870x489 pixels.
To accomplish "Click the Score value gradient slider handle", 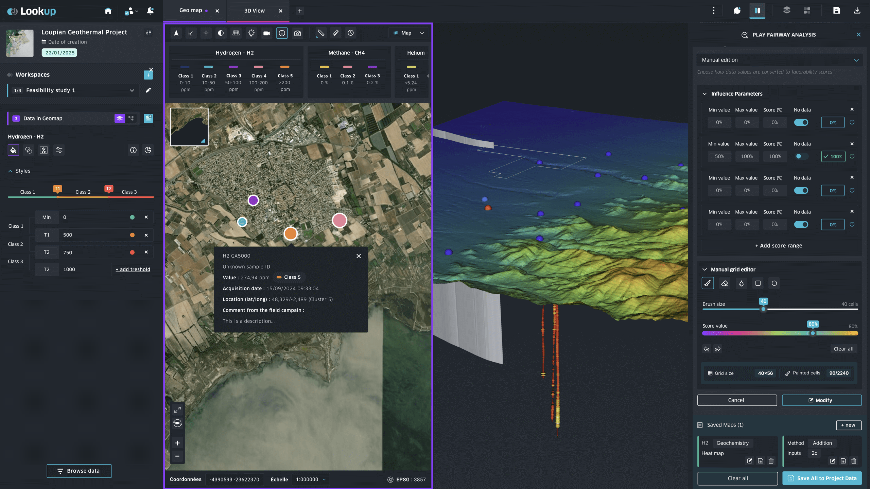I will pyautogui.click(x=813, y=333).
